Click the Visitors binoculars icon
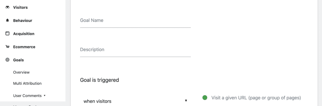This screenshot has width=322, height=106. (x=7, y=7)
